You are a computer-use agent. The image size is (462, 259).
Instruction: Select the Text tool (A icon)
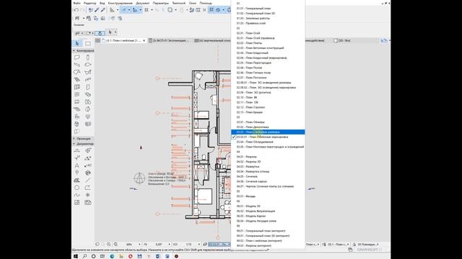(77, 165)
